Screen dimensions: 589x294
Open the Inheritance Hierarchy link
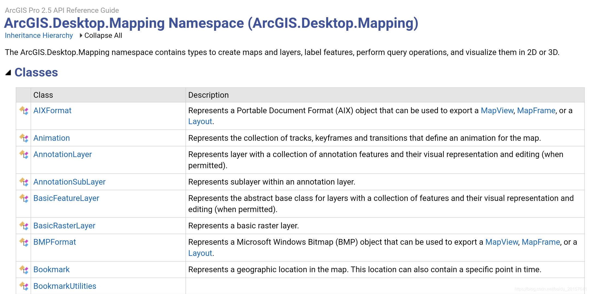(x=39, y=35)
